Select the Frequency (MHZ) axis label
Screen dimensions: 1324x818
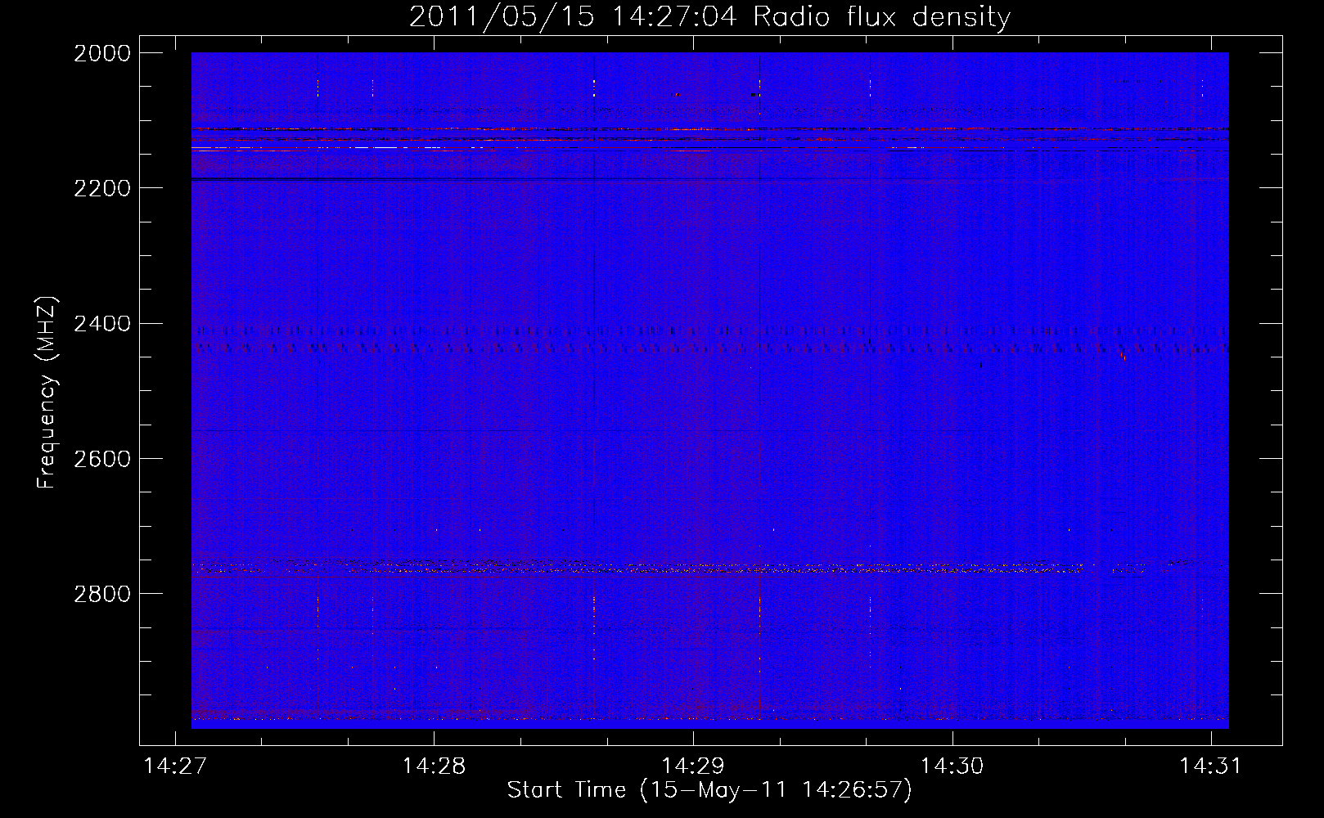click(47, 393)
